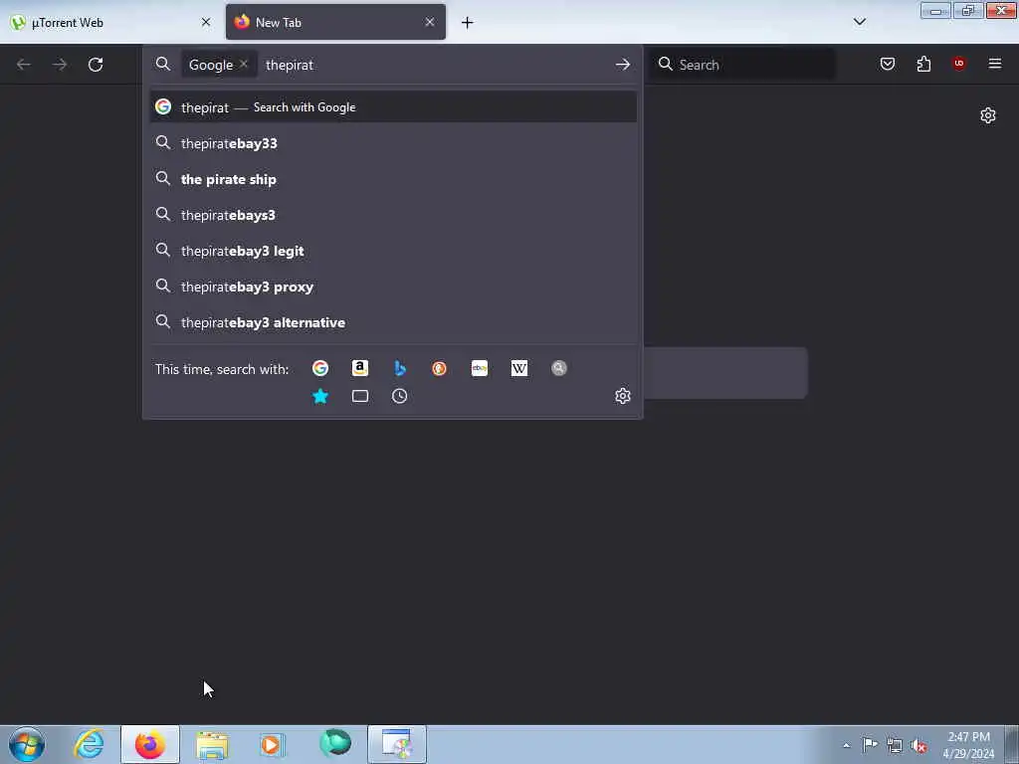
Task: Open new tab page personalize gear
Action: click(988, 115)
